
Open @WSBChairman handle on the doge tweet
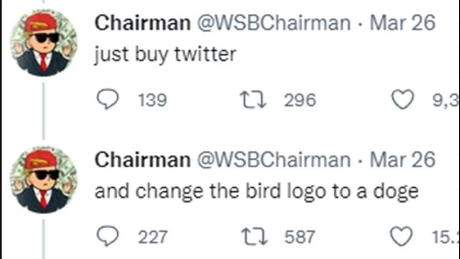tap(273, 160)
